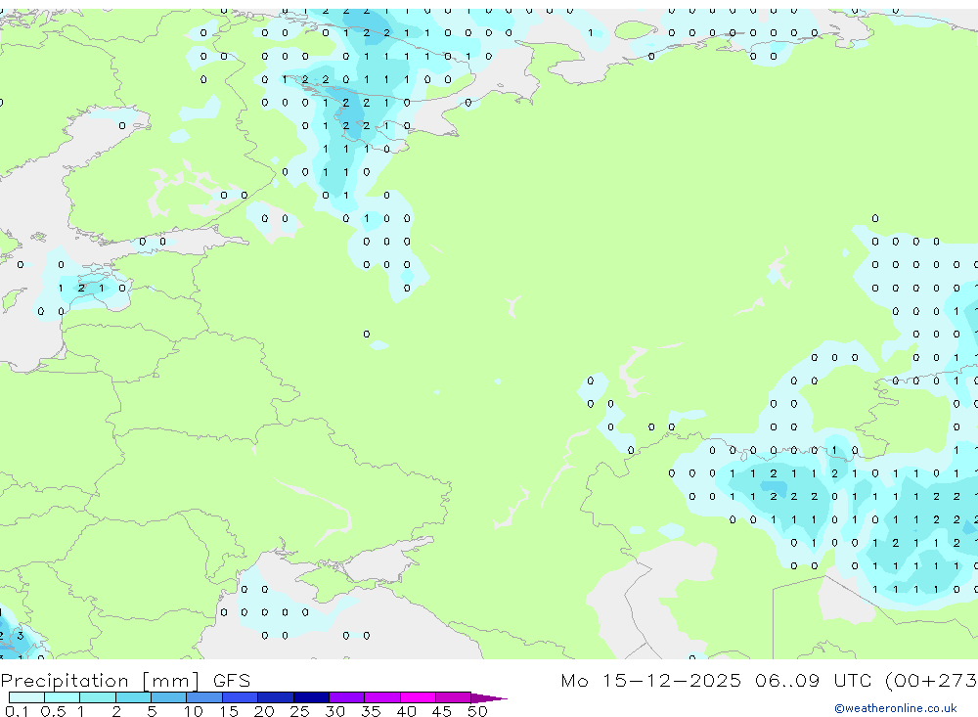The height and width of the screenshot is (717, 978).
Task: Click the legend swatch between 20 and 25
Action: point(276,697)
